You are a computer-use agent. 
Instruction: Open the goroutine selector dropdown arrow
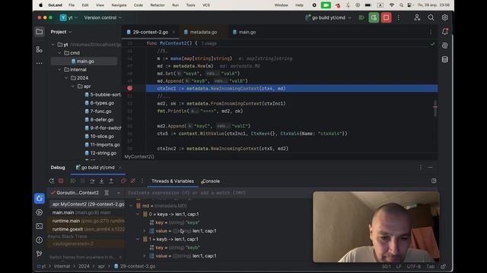(119, 193)
